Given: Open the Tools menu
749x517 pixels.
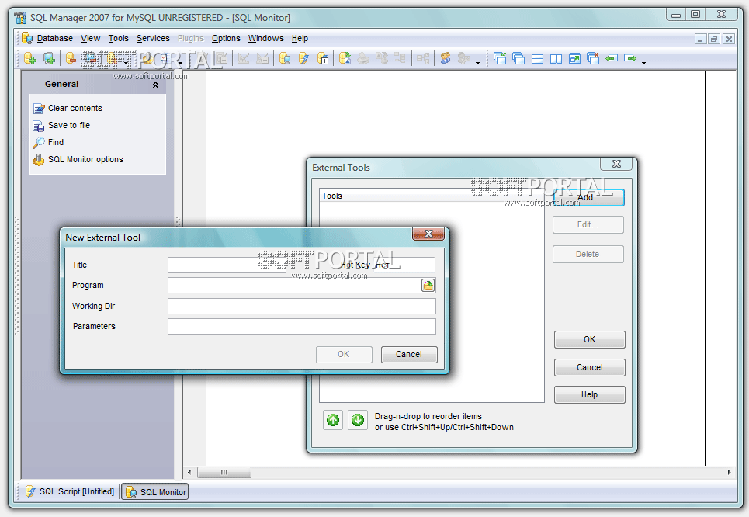Looking at the screenshot, I should coord(119,38).
